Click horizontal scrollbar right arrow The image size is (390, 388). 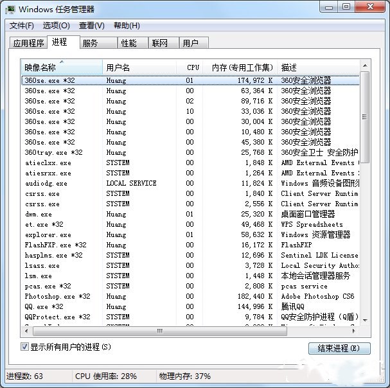pos(354,331)
